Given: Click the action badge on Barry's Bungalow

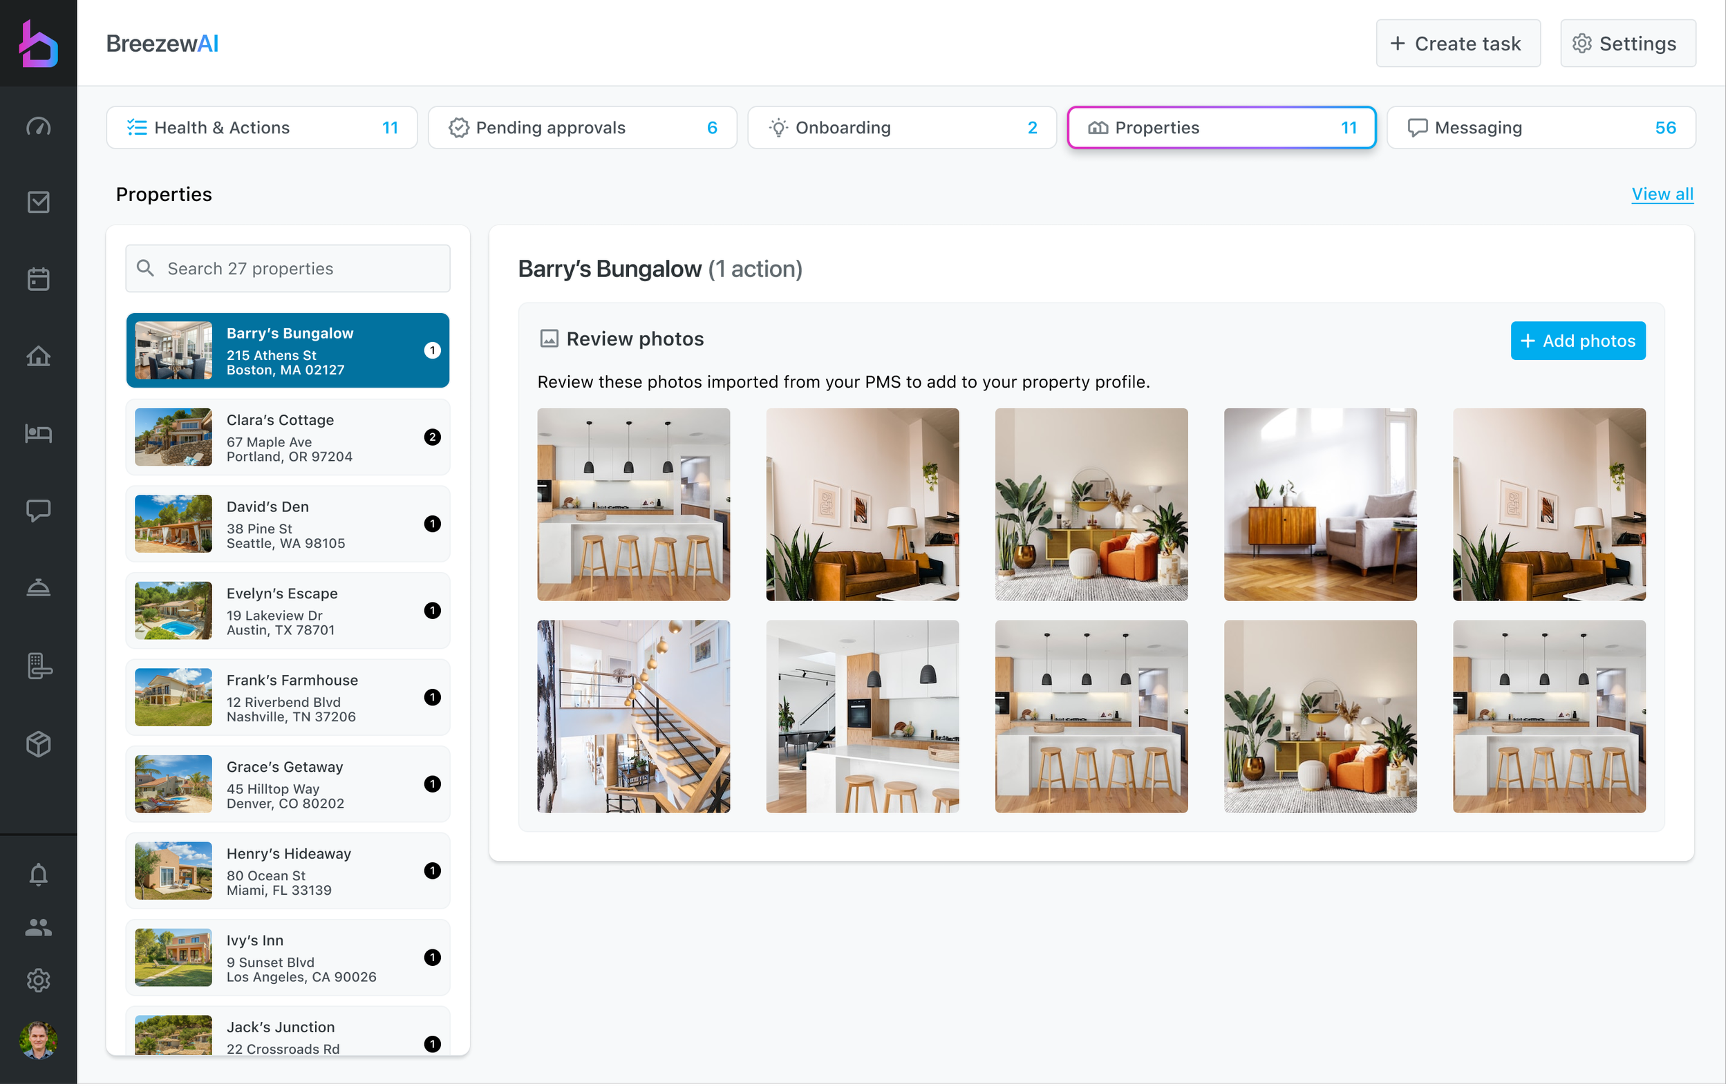Looking at the screenshot, I should click(433, 351).
